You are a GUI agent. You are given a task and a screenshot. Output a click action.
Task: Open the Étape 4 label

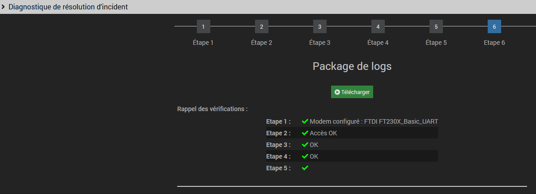tap(378, 43)
